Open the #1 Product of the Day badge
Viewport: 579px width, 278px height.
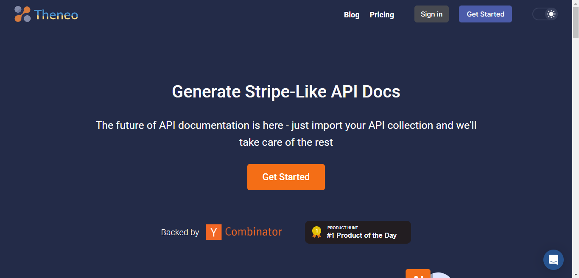(358, 232)
